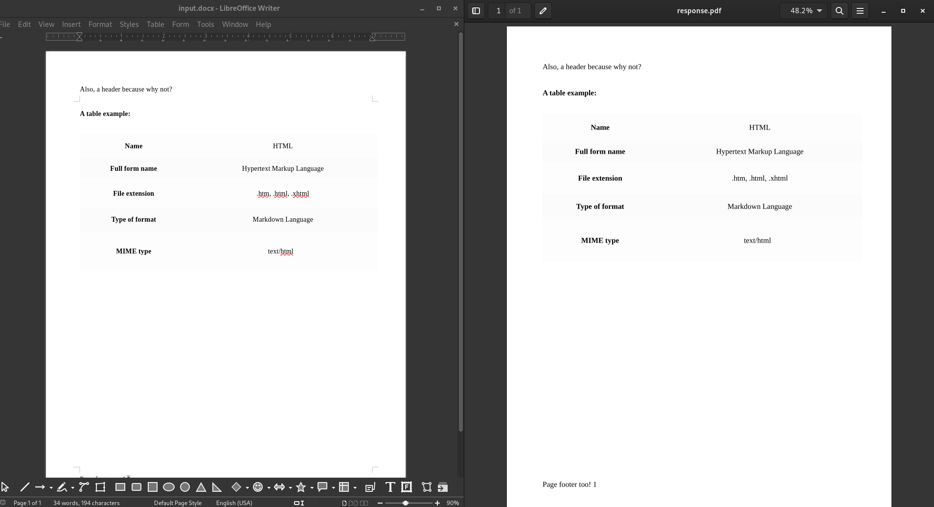This screenshot has width=934, height=507.
Task: Select the Right Triangle shape
Action: pos(217,487)
